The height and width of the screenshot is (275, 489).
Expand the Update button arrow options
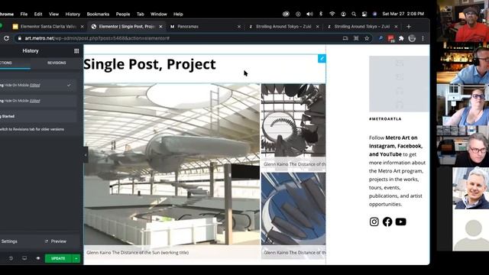tap(76, 258)
